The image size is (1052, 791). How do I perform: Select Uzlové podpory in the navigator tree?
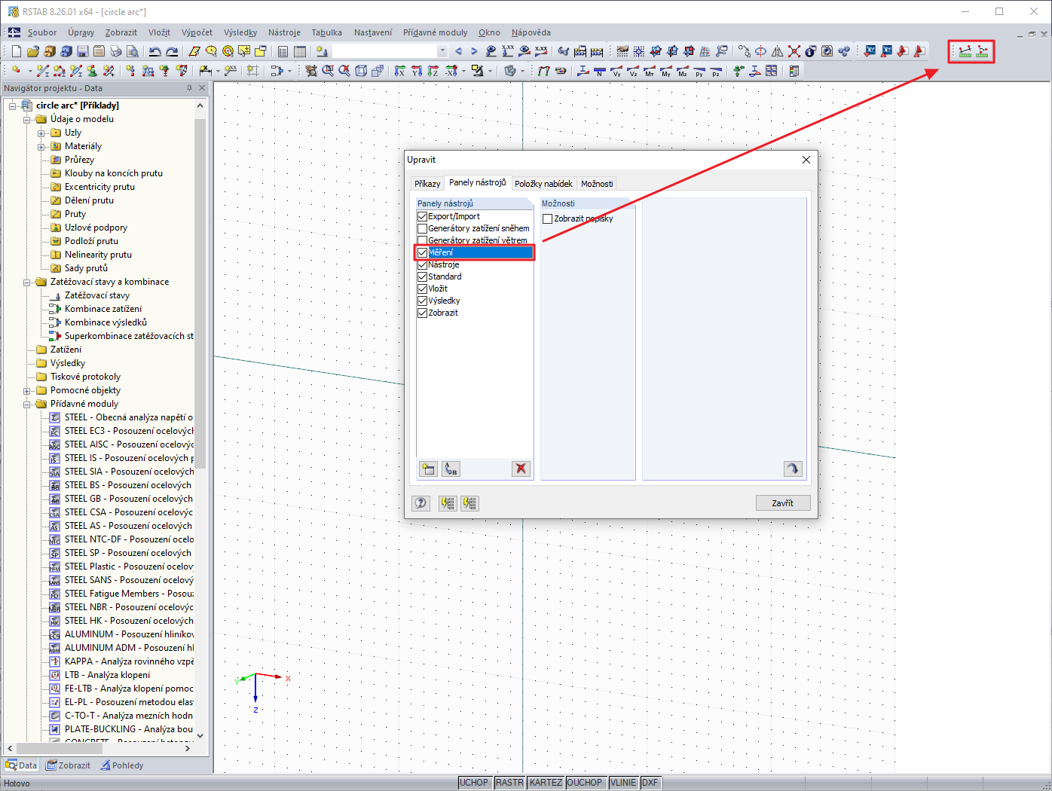(96, 228)
